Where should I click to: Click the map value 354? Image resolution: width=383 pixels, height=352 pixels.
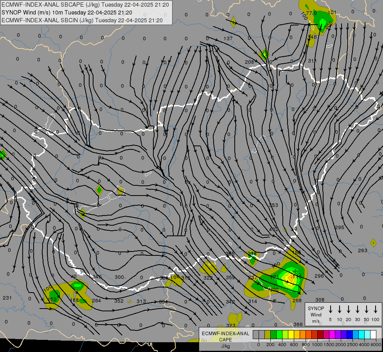(164, 302)
